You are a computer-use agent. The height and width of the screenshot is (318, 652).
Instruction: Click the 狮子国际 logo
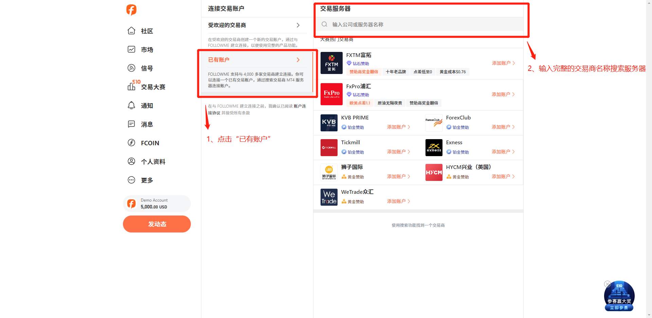329,172
